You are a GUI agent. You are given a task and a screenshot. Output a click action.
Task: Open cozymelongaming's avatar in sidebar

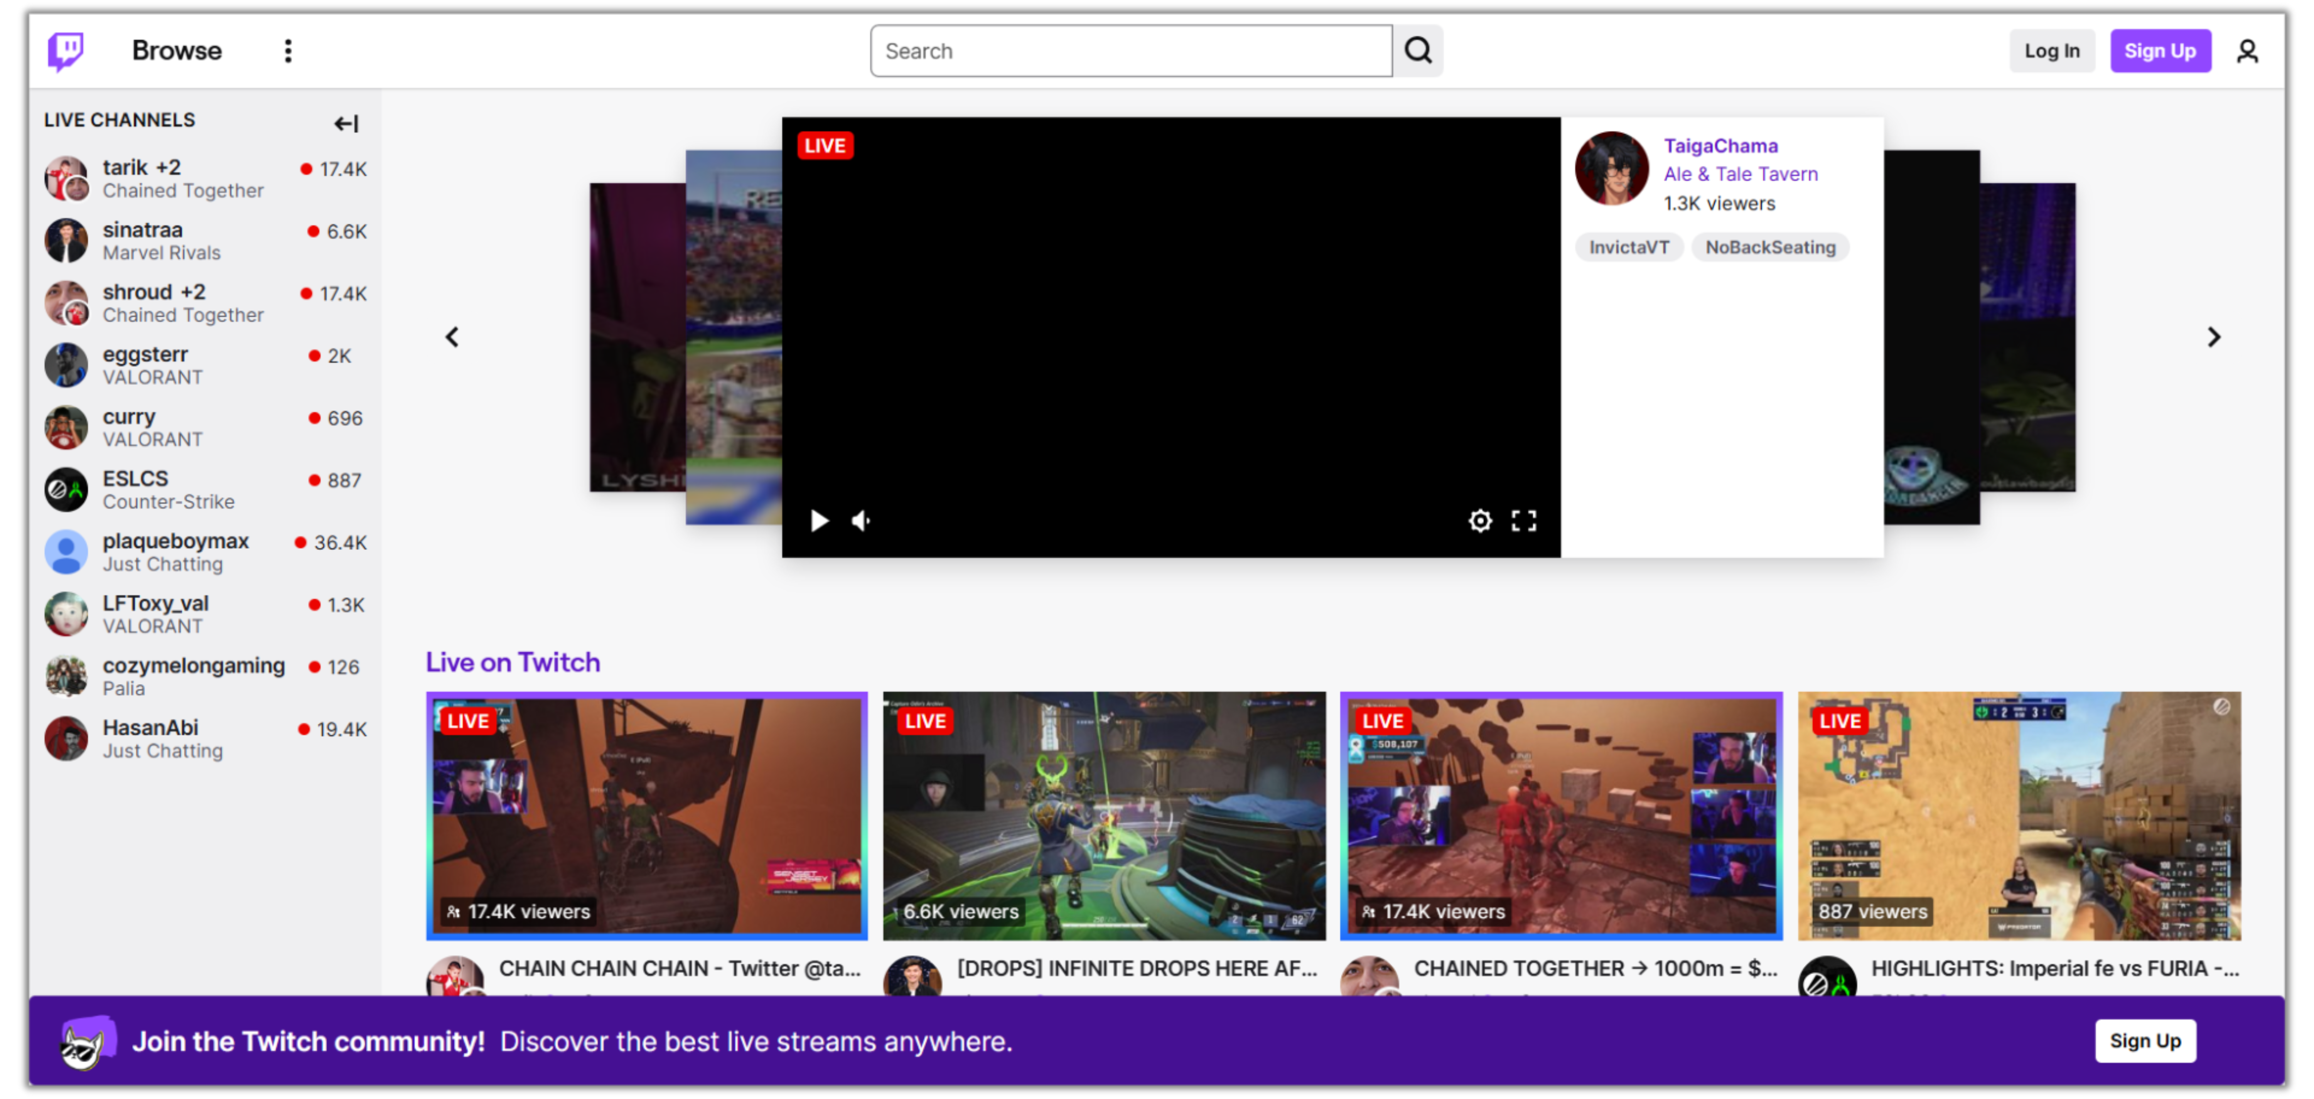coord(66,676)
